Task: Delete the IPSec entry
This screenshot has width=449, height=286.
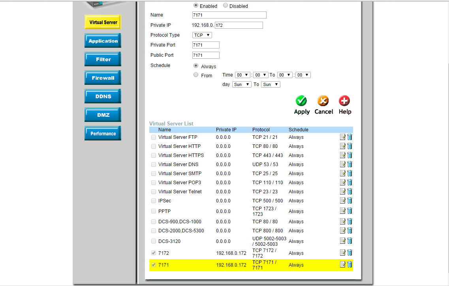Action: (349, 200)
